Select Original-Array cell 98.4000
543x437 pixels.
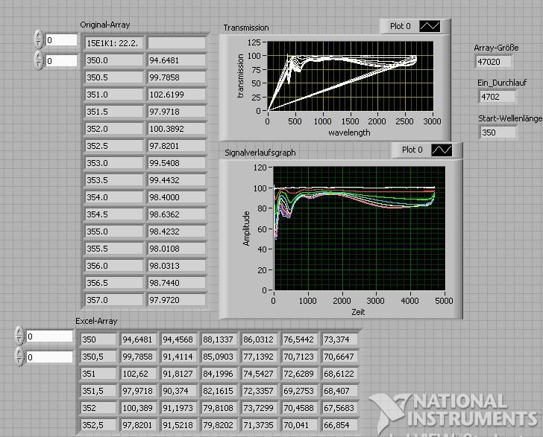pos(177,197)
